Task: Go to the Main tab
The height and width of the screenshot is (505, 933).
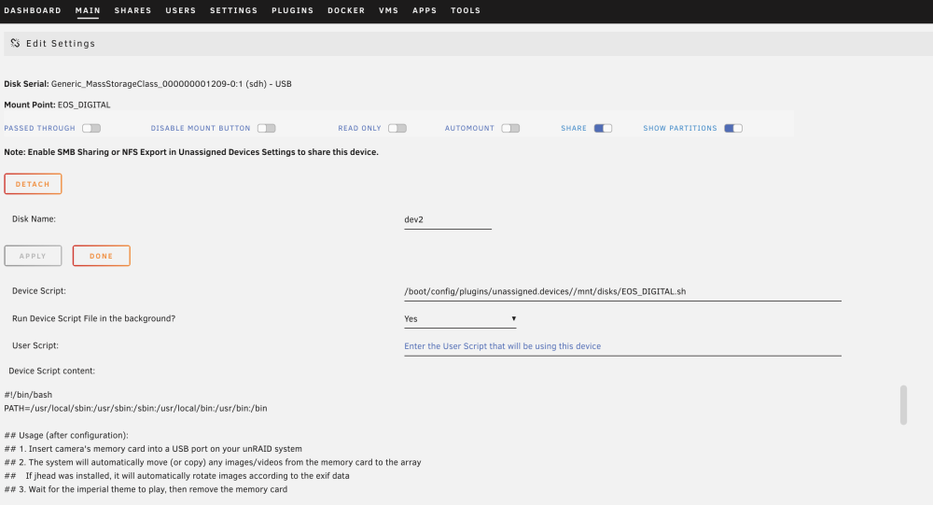Action: pos(88,10)
